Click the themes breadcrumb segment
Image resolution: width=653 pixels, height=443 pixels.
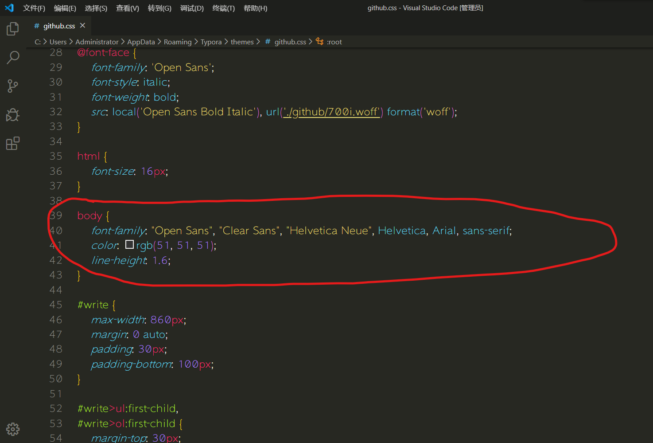pyautogui.click(x=242, y=42)
